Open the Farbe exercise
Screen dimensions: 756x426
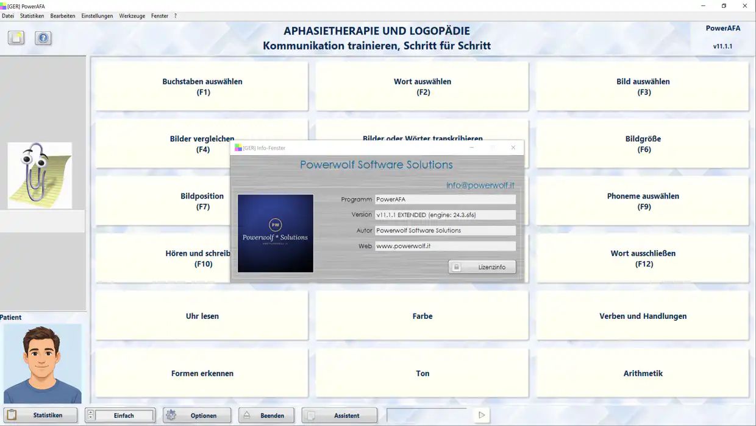pyautogui.click(x=422, y=316)
